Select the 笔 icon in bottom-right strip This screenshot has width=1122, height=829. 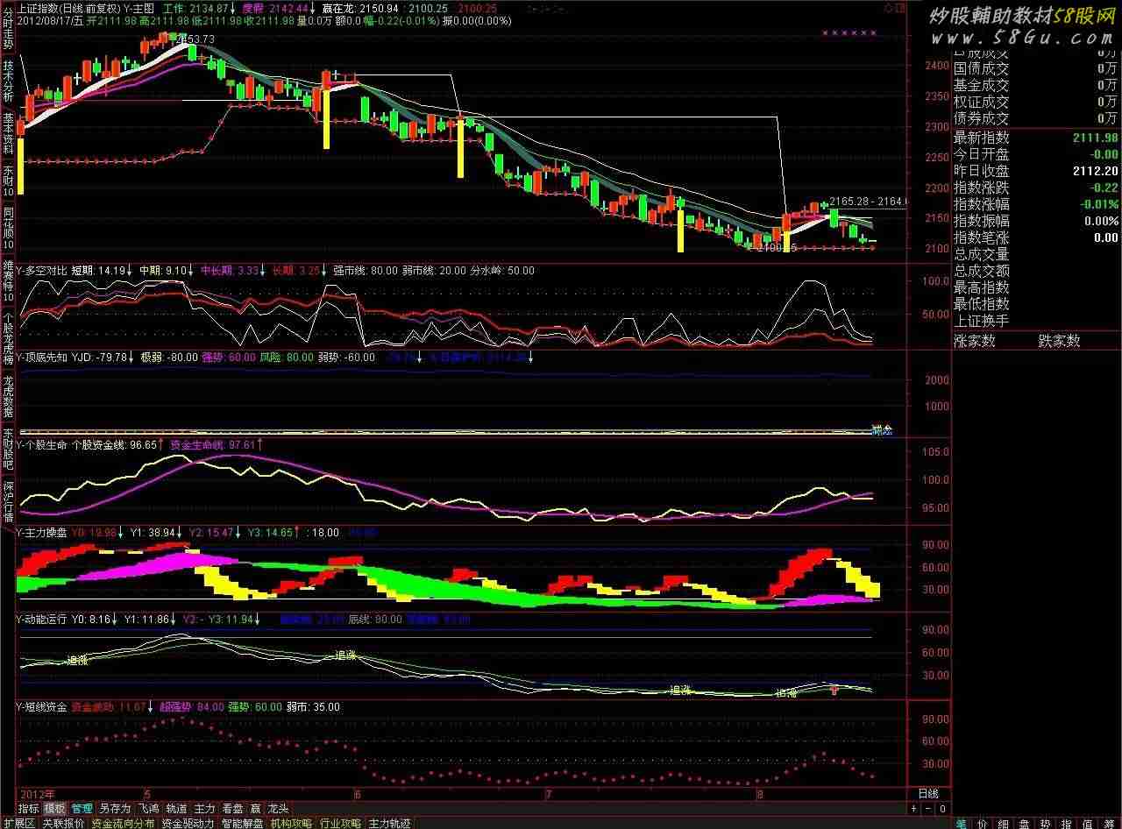click(962, 823)
